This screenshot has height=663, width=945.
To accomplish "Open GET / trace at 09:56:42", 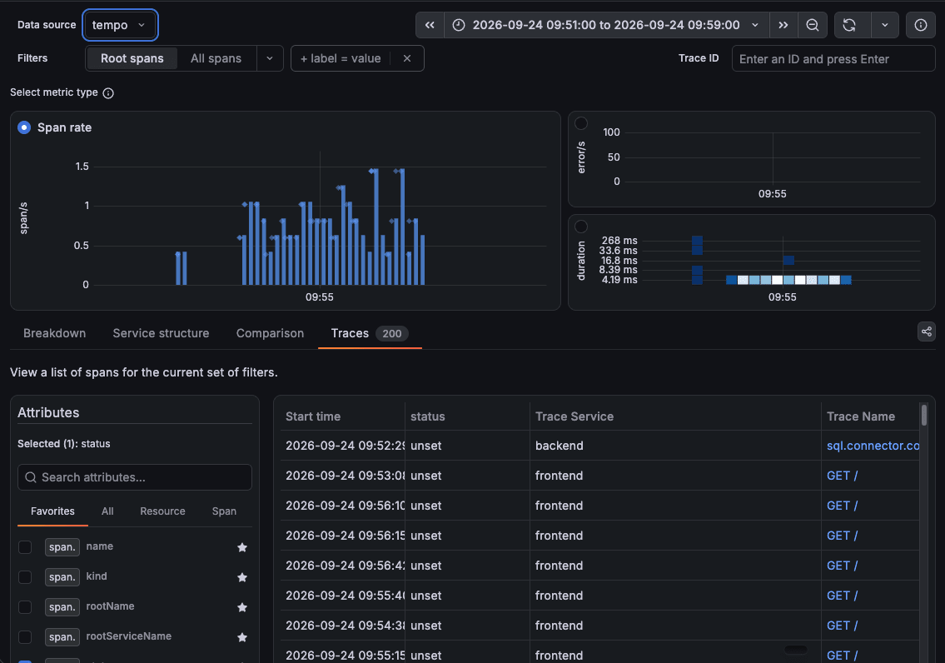I will coord(842,566).
